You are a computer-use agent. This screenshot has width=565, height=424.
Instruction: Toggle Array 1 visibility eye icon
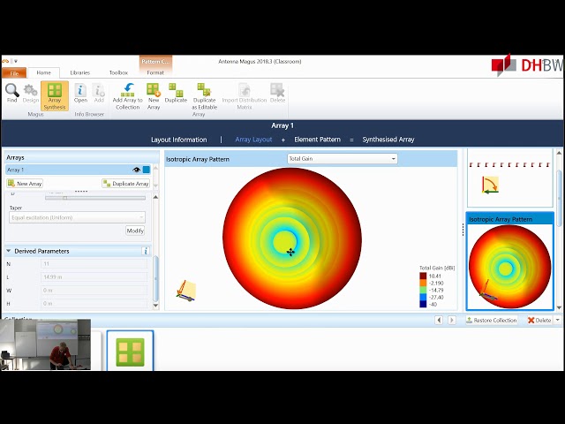[137, 170]
